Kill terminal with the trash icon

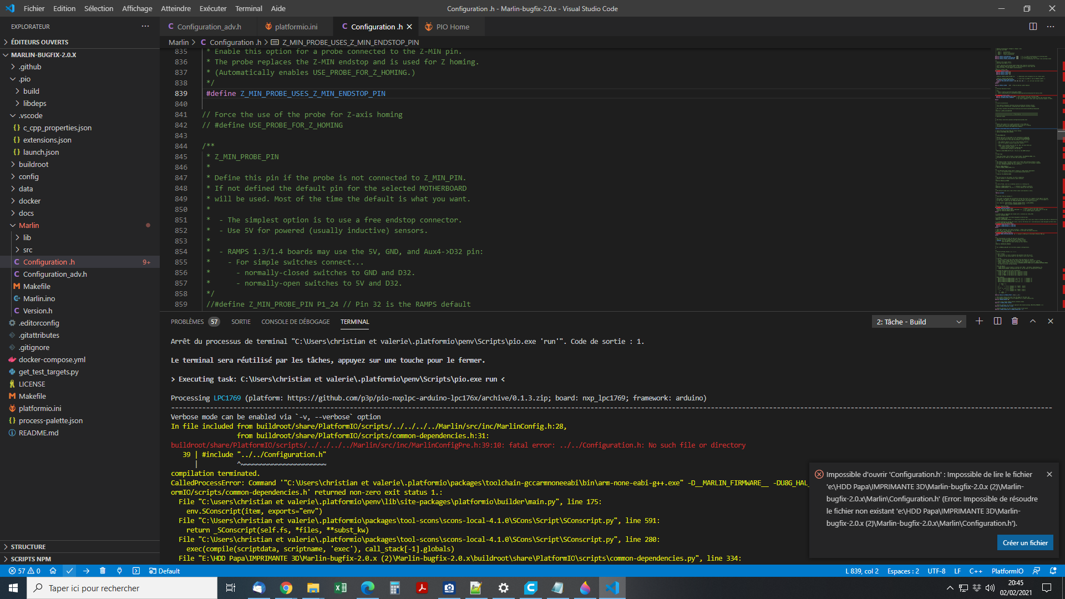click(1015, 321)
